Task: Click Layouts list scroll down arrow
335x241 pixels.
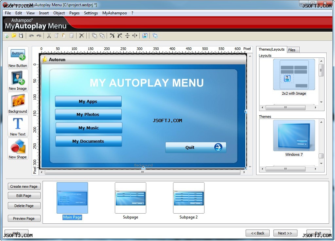Action: coord(321,102)
